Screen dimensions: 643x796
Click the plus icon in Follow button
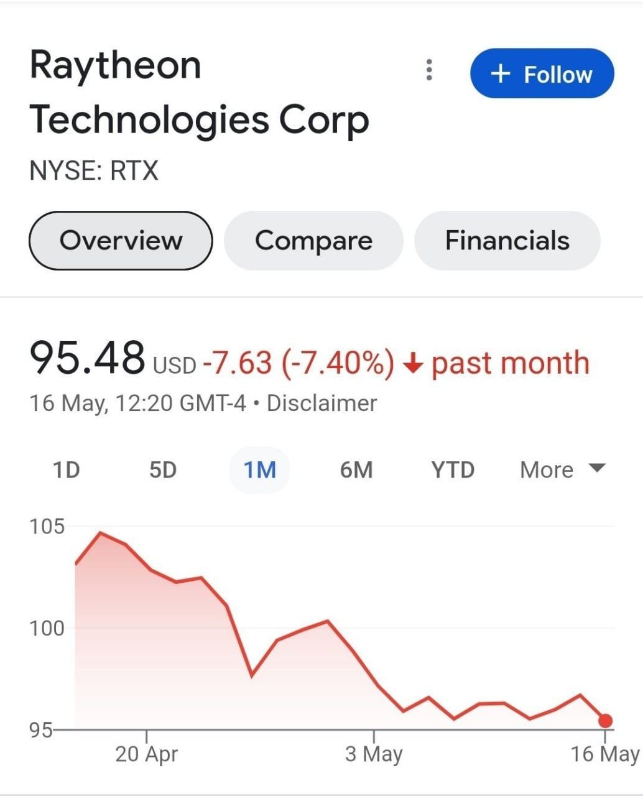(x=501, y=74)
